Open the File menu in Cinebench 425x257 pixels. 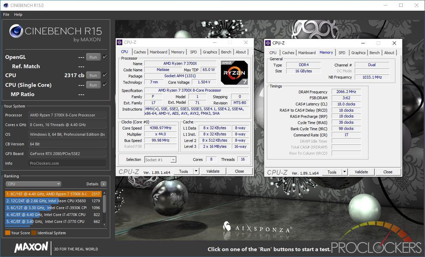click(6, 14)
